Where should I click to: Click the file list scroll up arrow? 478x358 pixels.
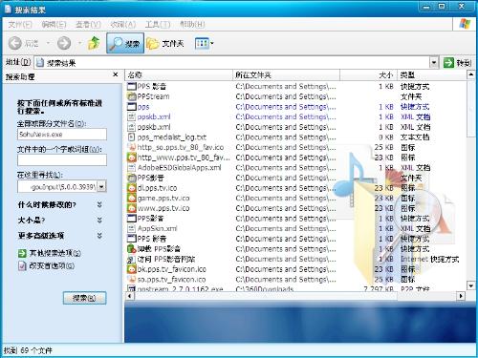tap(471, 74)
